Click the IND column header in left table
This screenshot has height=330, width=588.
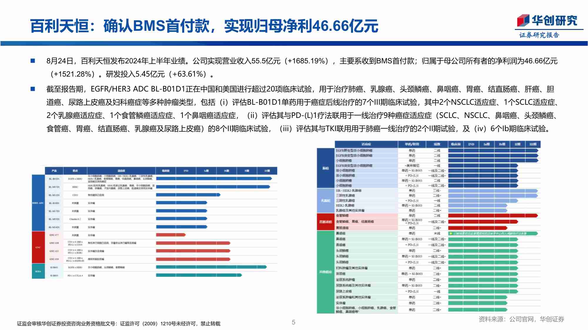[x=186, y=171]
